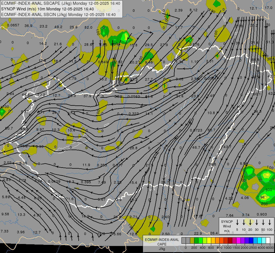The image size is (275, 253).
Task: Click the map value '28.8'
Action: [x=134, y=148]
